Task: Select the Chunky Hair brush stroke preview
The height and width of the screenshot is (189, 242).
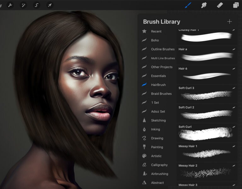Action: 206,37
